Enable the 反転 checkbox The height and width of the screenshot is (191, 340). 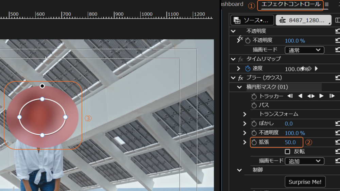(x=287, y=152)
